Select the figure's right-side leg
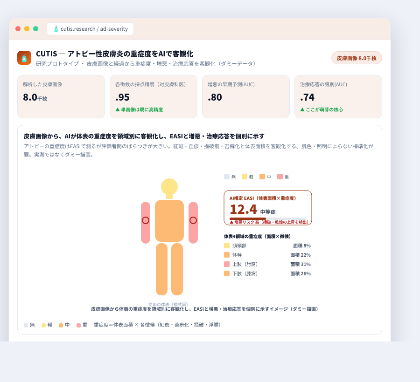This screenshot has height=382, width=420. (177, 269)
